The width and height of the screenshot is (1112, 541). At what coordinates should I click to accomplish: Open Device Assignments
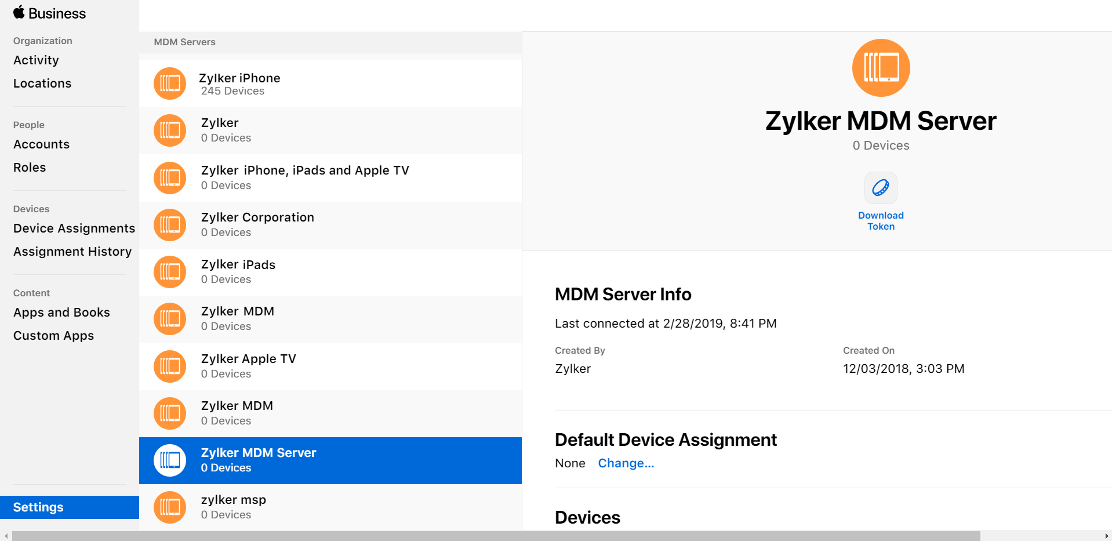(x=74, y=228)
